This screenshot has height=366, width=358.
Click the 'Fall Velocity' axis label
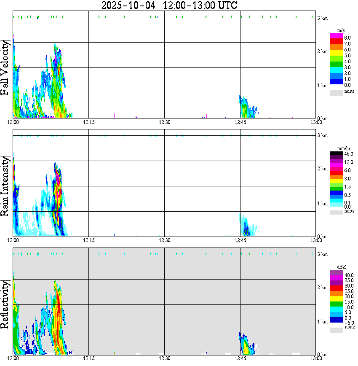click(x=5, y=68)
